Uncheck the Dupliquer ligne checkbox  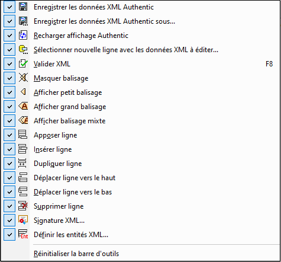coord(9,164)
